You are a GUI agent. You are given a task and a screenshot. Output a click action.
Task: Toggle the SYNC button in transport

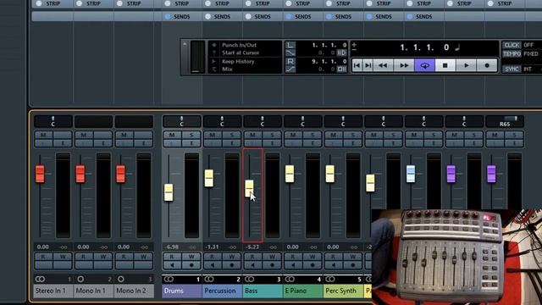[512, 69]
